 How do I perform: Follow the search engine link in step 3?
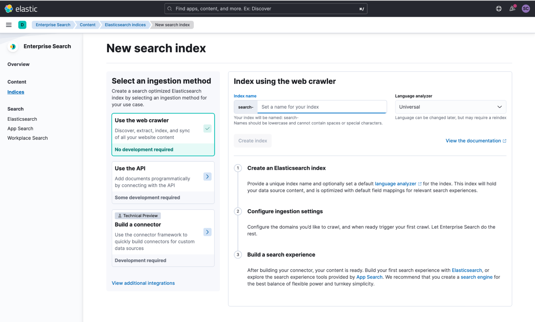point(476,277)
